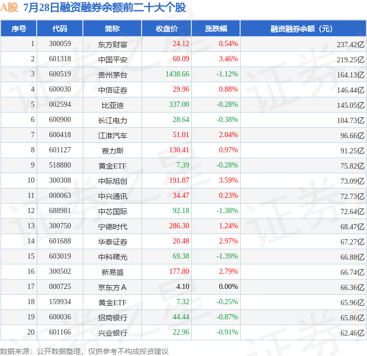Select stock code 600900

pos(60,120)
